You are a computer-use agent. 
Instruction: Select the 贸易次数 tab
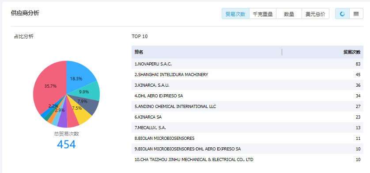235,14
